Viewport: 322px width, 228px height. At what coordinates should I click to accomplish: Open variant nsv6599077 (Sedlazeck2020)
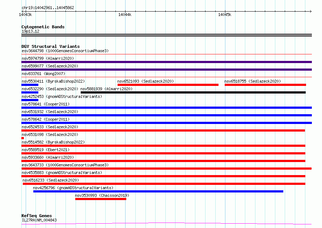coord(50,66)
